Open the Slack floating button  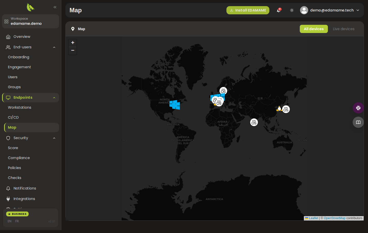click(x=358, y=108)
